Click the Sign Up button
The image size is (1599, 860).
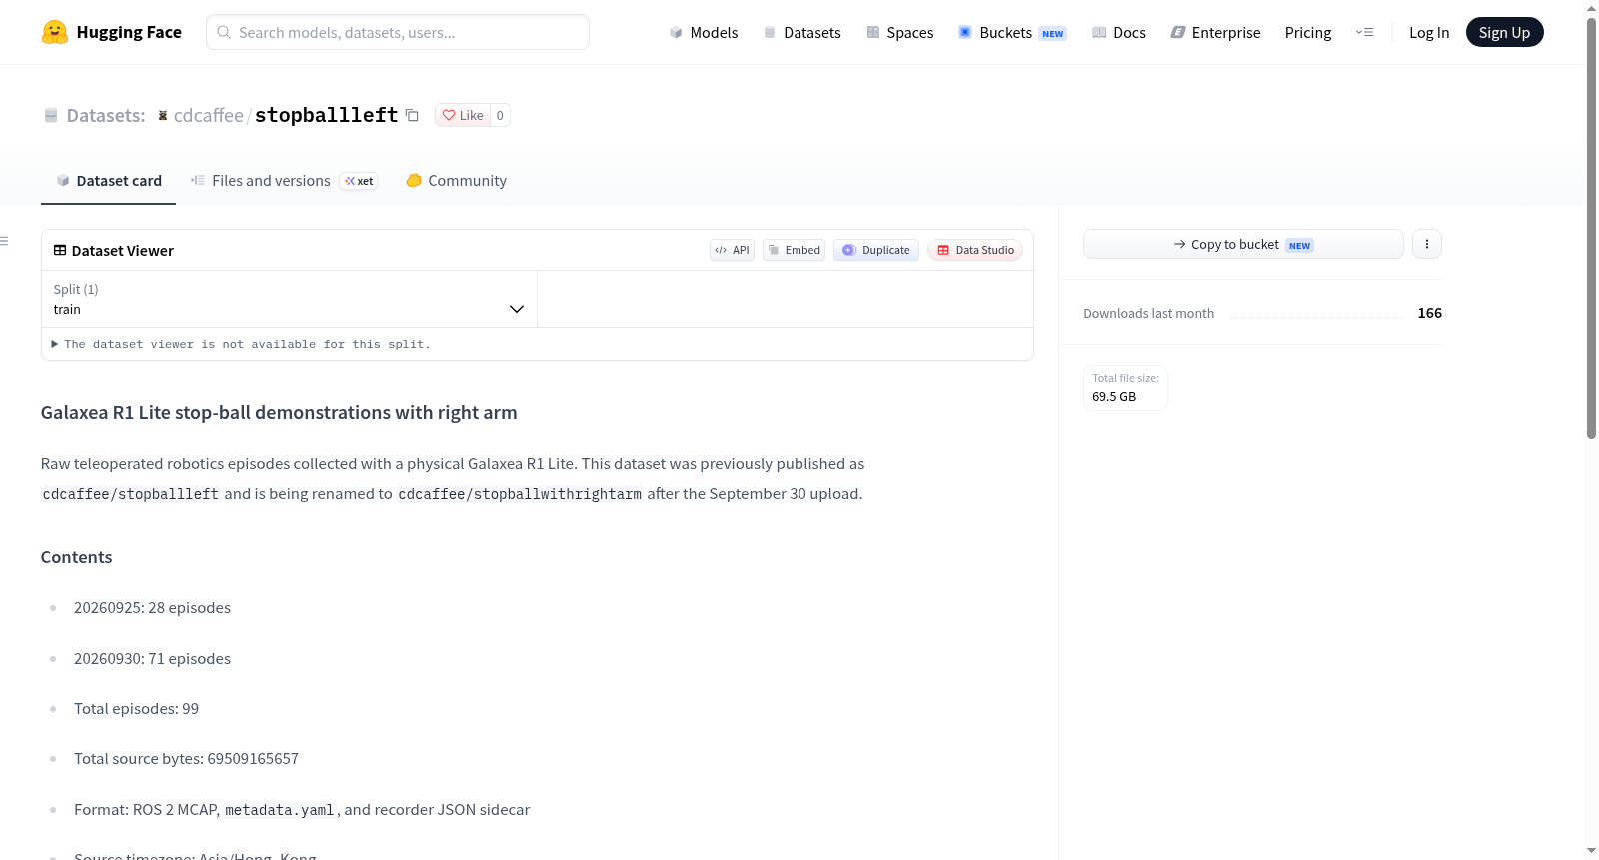pos(1504,32)
